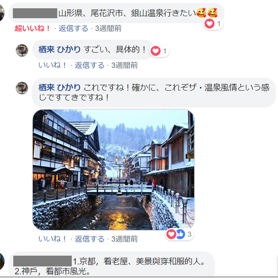Open avatar next to これですね！ reply
278x278 pixels.
tap(22, 88)
